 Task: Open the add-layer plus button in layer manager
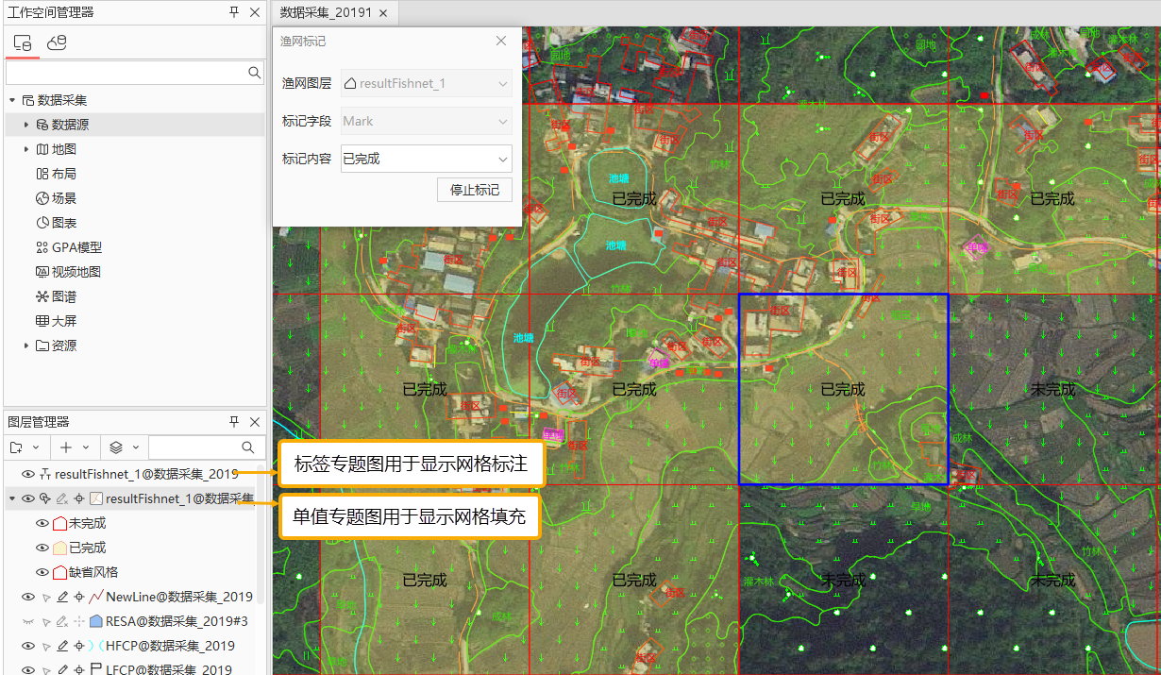point(66,447)
